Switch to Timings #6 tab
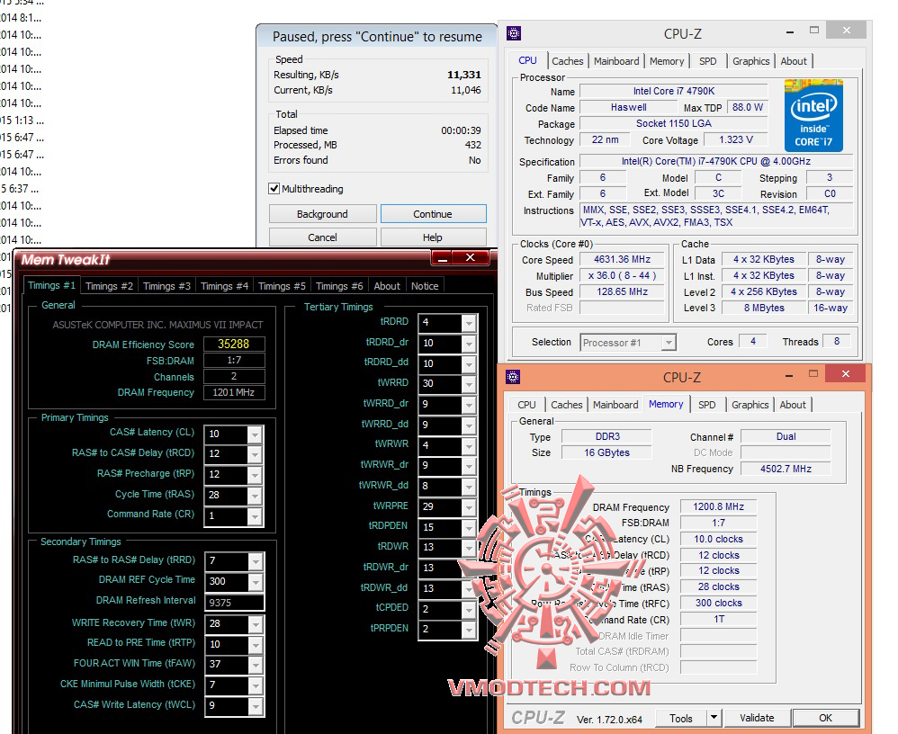Viewport: 898px width, 734px height. point(339,286)
